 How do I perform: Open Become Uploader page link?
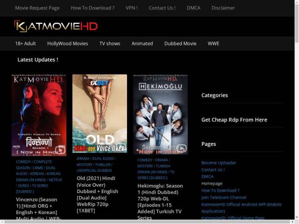[219, 163]
